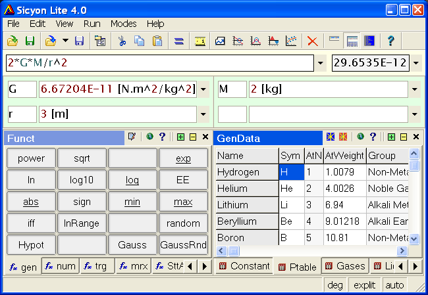
Task: Click the GenData horizontal scrollbar right arrow
Action: 402,250
